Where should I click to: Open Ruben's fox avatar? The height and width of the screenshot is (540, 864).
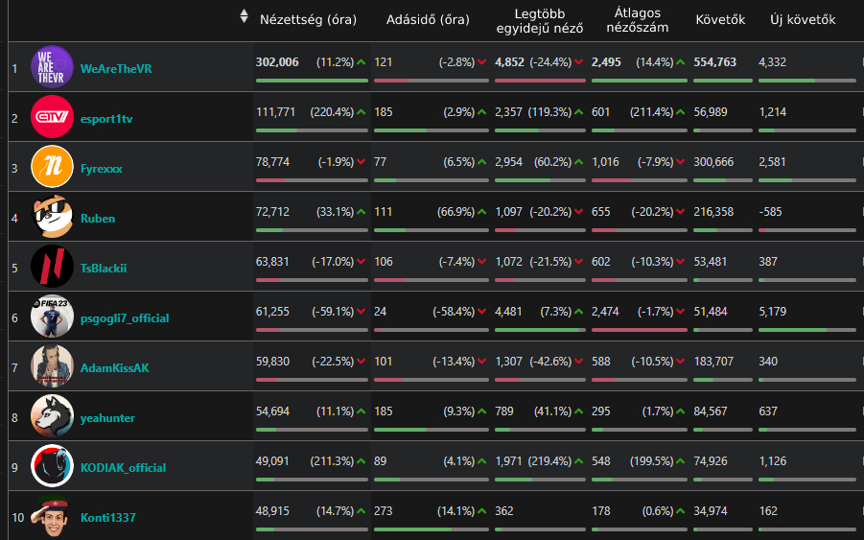coord(52,218)
